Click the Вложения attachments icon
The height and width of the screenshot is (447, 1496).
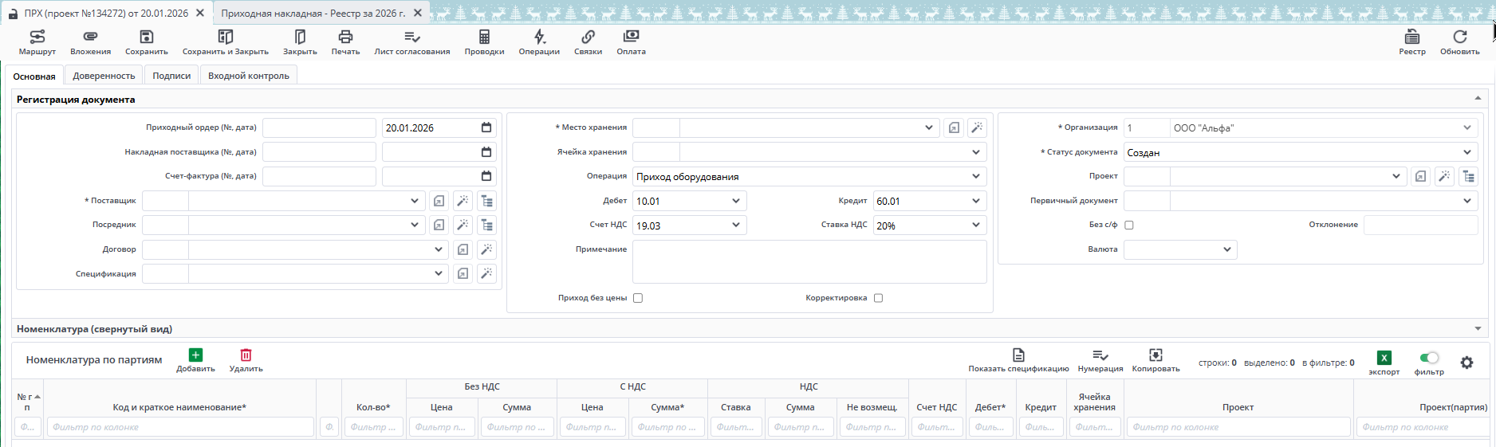coord(90,41)
